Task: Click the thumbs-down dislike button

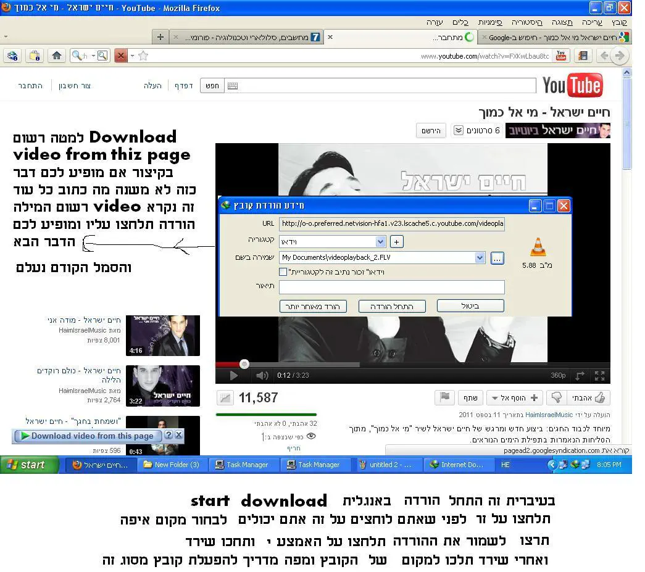Action: [557, 398]
